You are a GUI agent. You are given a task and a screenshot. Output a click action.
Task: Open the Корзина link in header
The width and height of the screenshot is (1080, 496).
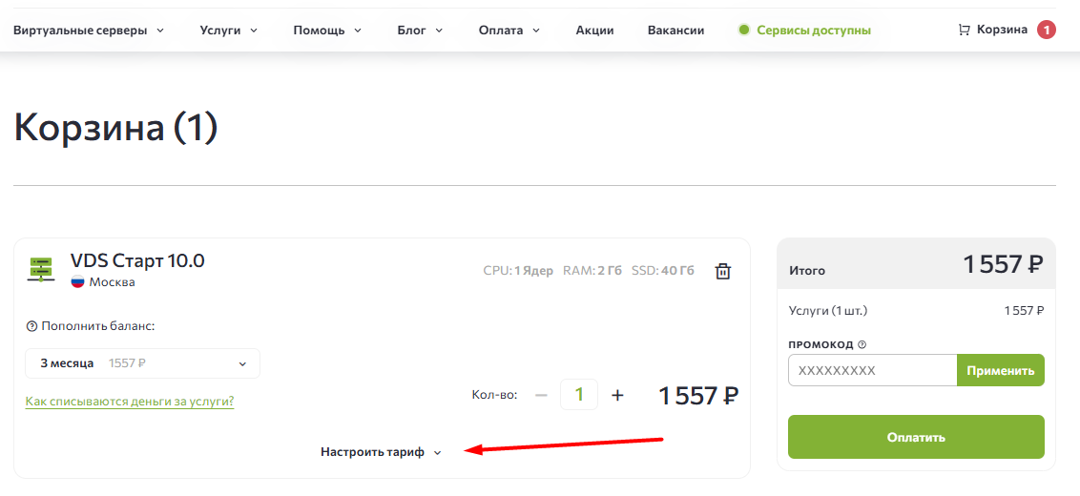(x=1002, y=30)
